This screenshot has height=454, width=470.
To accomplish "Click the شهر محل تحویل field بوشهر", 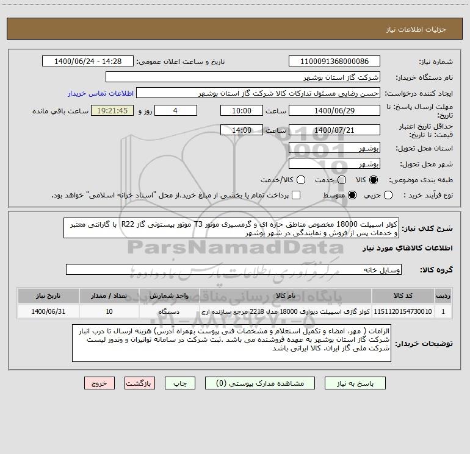I will point(334,164).
